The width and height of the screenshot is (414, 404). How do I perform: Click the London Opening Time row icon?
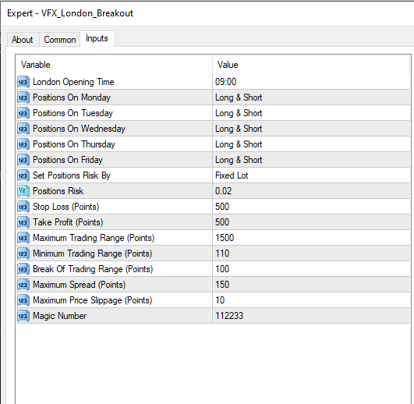pyautogui.click(x=23, y=82)
